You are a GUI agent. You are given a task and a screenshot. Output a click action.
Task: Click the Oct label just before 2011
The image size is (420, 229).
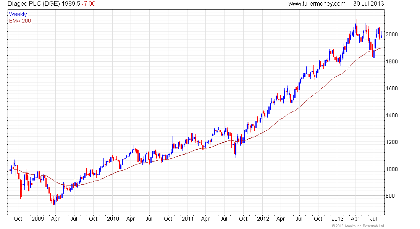(x=168, y=219)
